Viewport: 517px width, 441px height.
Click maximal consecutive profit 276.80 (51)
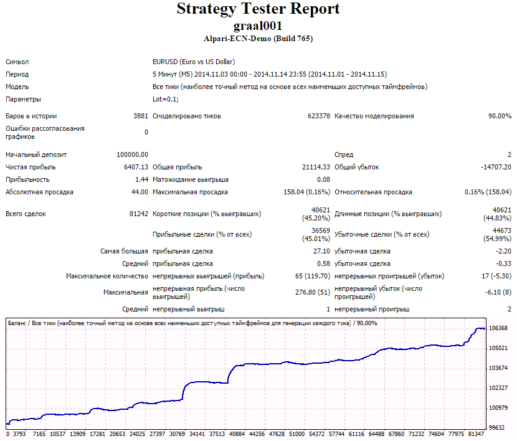313,292
